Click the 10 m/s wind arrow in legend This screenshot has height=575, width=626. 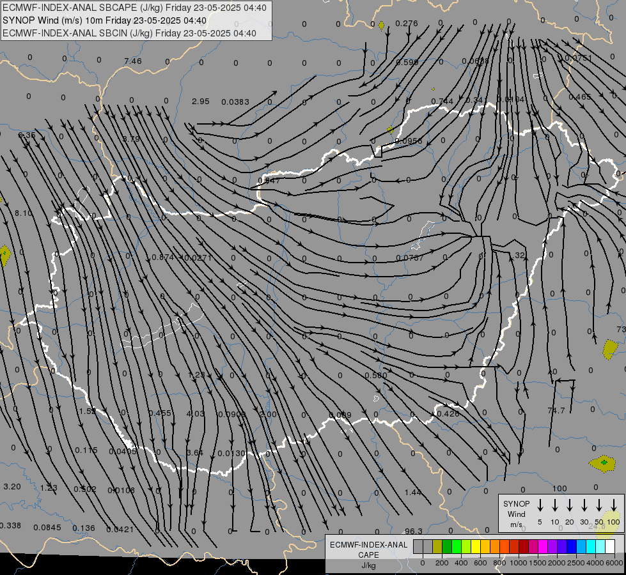point(555,505)
